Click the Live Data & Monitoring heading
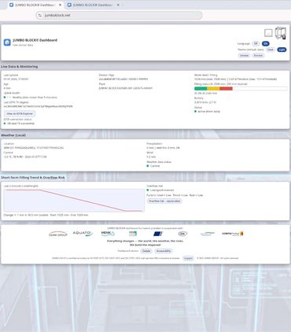Viewport: 291px width, 332px height. tap(19, 67)
